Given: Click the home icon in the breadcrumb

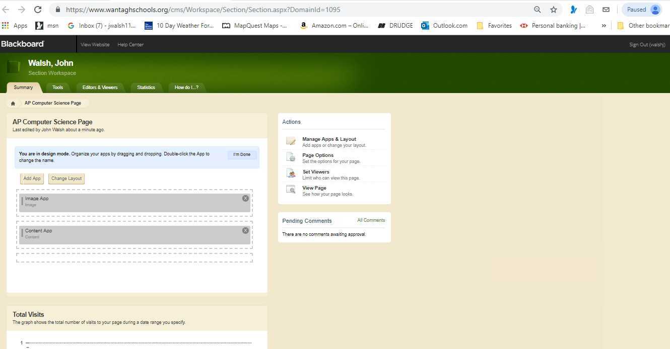Looking at the screenshot, I should (13, 103).
